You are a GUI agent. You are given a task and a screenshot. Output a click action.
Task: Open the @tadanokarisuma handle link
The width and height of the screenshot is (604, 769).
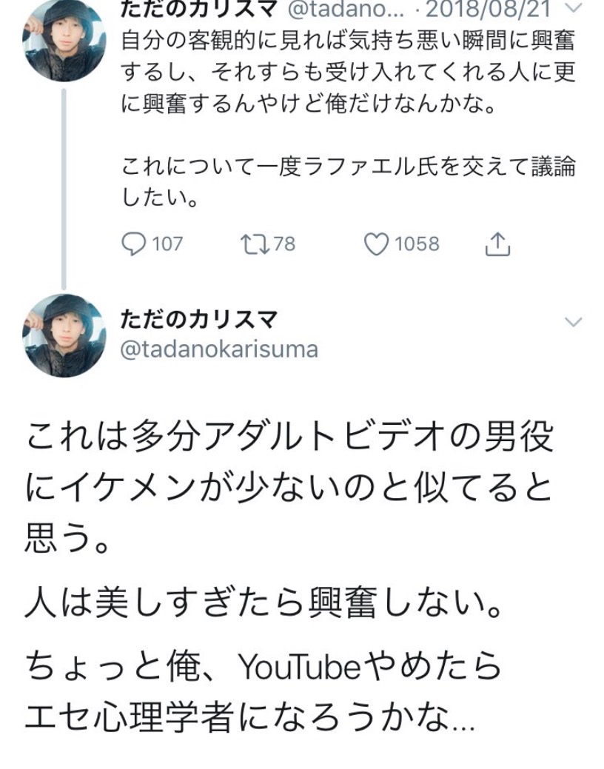point(219,349)
